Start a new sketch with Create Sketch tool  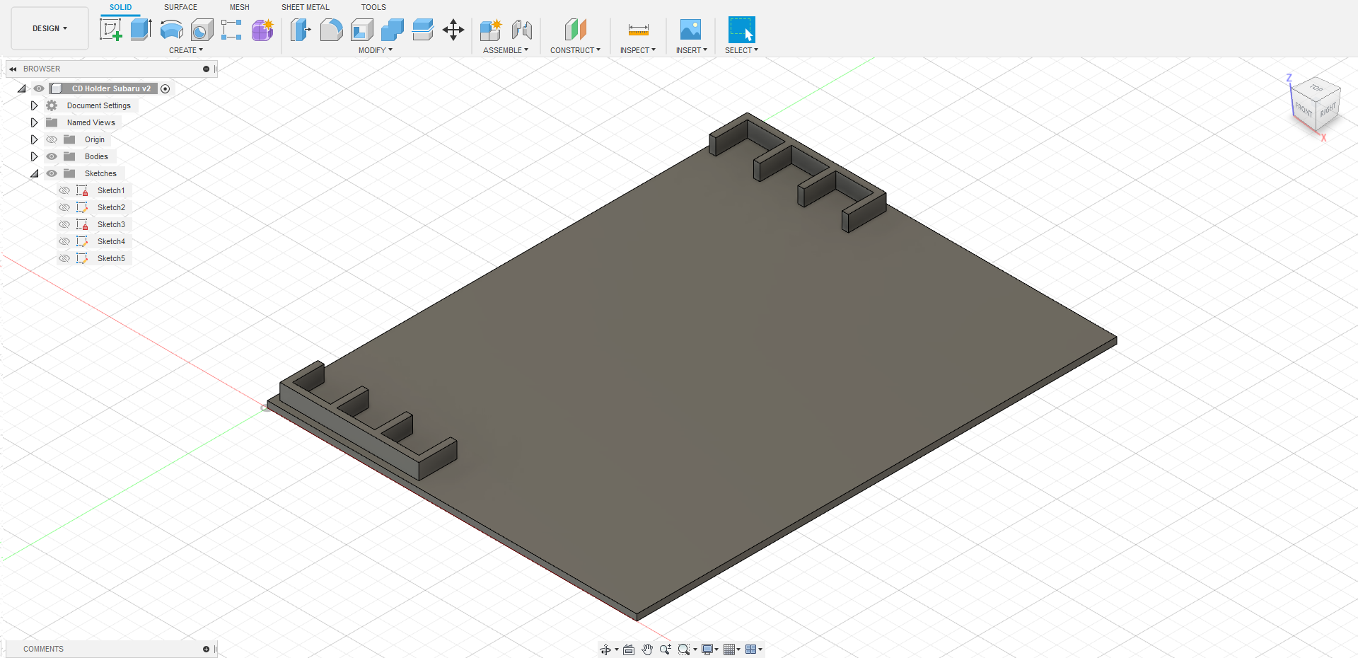[x=110, y=30]
